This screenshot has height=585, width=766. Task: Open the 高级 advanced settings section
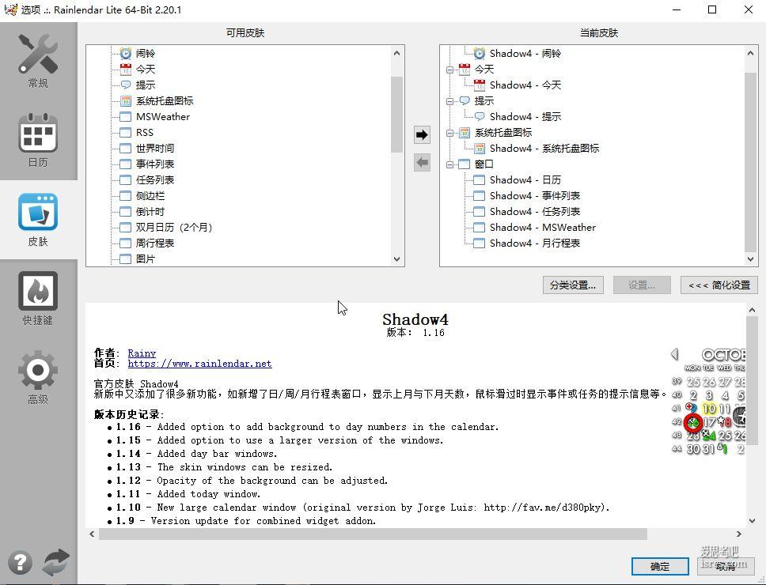point(38,378)
